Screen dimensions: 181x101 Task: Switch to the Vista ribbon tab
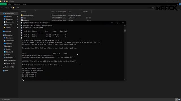coord(25,4)
